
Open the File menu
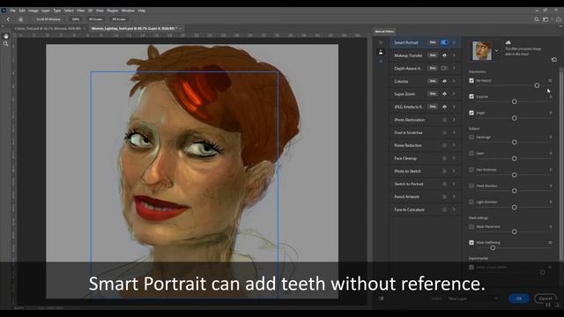pyautogui.click(x=12, y=11)
